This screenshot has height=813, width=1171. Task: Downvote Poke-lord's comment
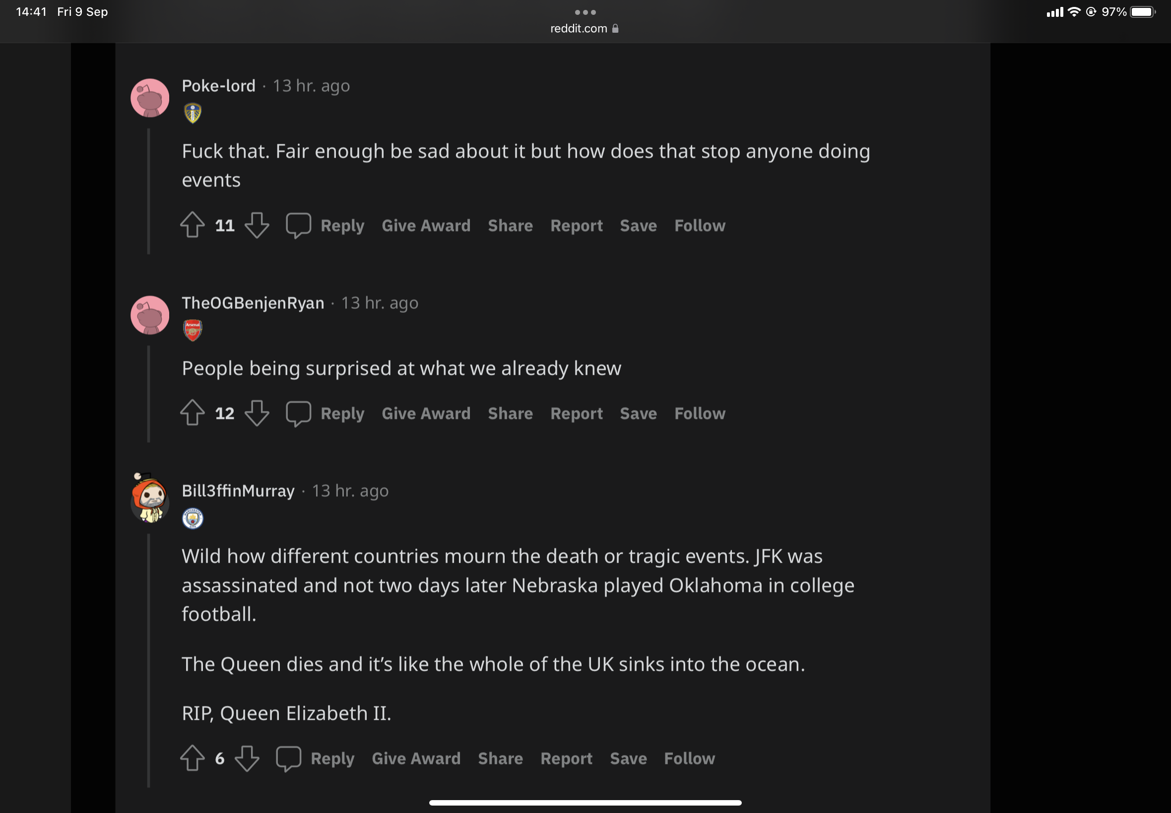pos(257,225)
